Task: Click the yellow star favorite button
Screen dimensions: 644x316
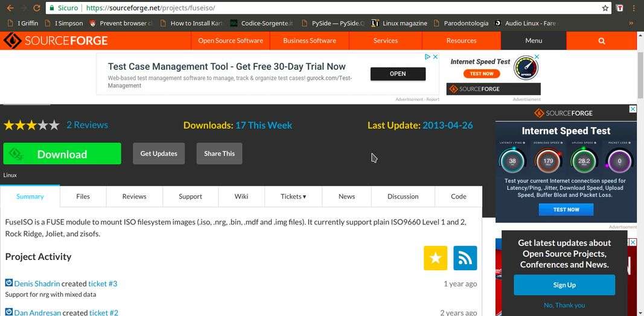Action: (435, 258)
